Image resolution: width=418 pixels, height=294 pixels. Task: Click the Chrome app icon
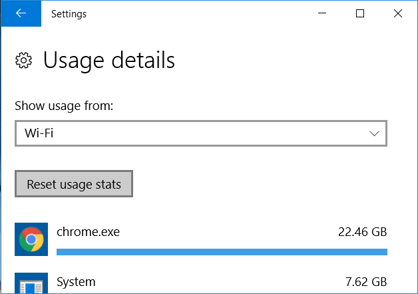(31, 239)
